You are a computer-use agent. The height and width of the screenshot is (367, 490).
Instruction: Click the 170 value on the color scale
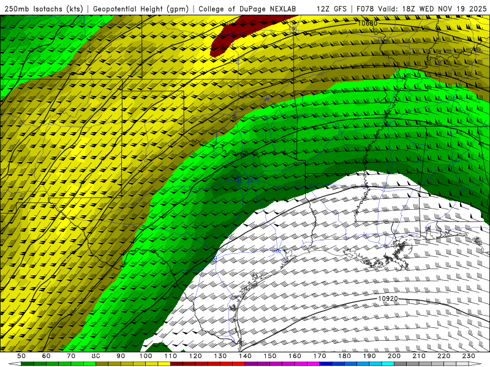click(x=320, y=356)
